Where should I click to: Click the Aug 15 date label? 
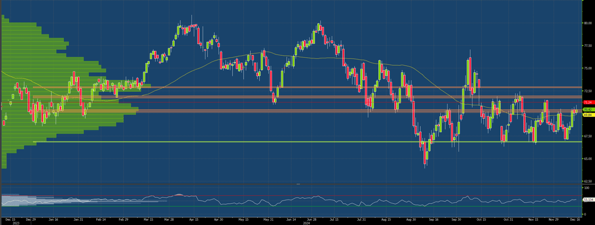tap(386, 219)
